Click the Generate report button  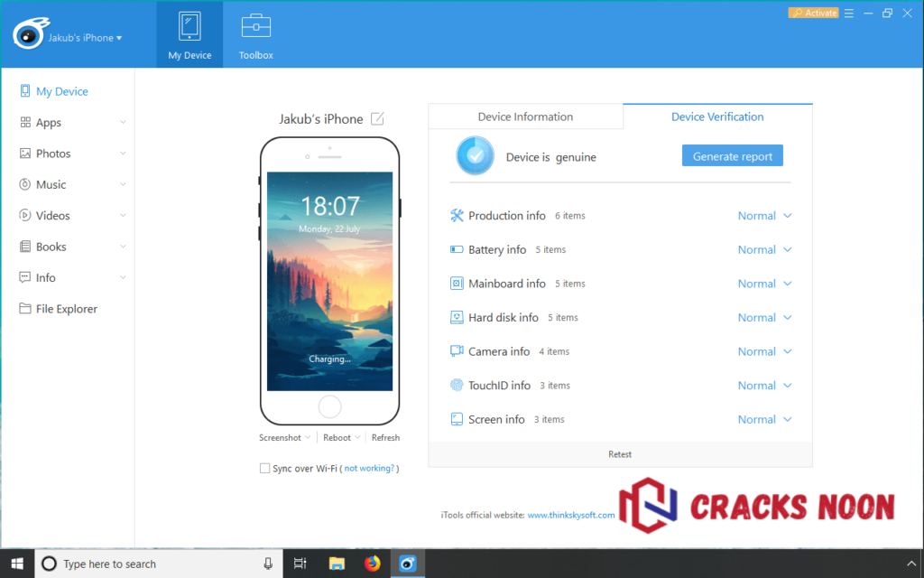coord(733,155)
